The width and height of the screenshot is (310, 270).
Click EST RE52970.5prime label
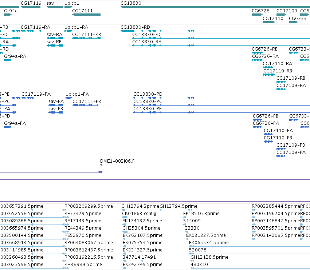(x=83, y=235)
